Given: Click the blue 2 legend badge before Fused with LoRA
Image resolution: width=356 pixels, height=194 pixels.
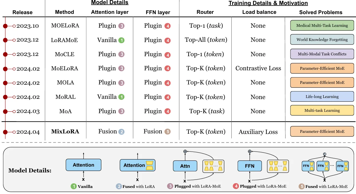Looking at the screenshot, I should click(x=119, y=186).
